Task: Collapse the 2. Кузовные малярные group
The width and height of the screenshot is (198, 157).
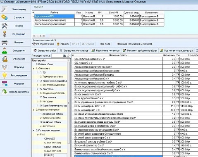Action: pyautogui.click(x=34, y=110)
